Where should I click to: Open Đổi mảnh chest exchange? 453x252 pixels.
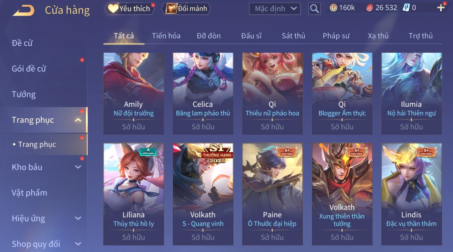tap(186, 9)
